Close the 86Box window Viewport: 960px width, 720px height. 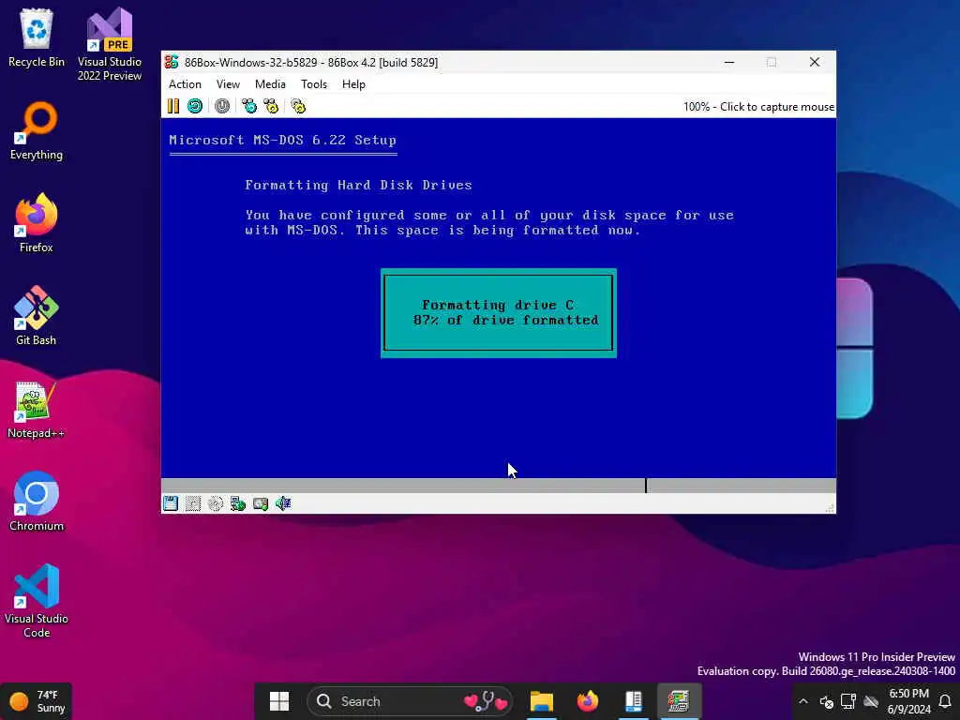tap(815, 62)
